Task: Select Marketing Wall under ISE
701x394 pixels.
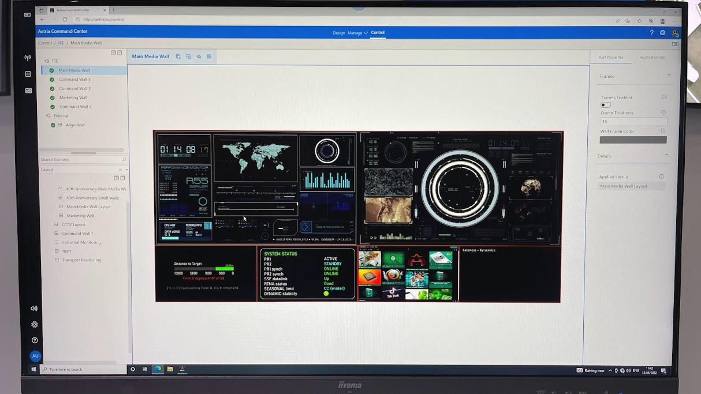Action: click(73, 97)
